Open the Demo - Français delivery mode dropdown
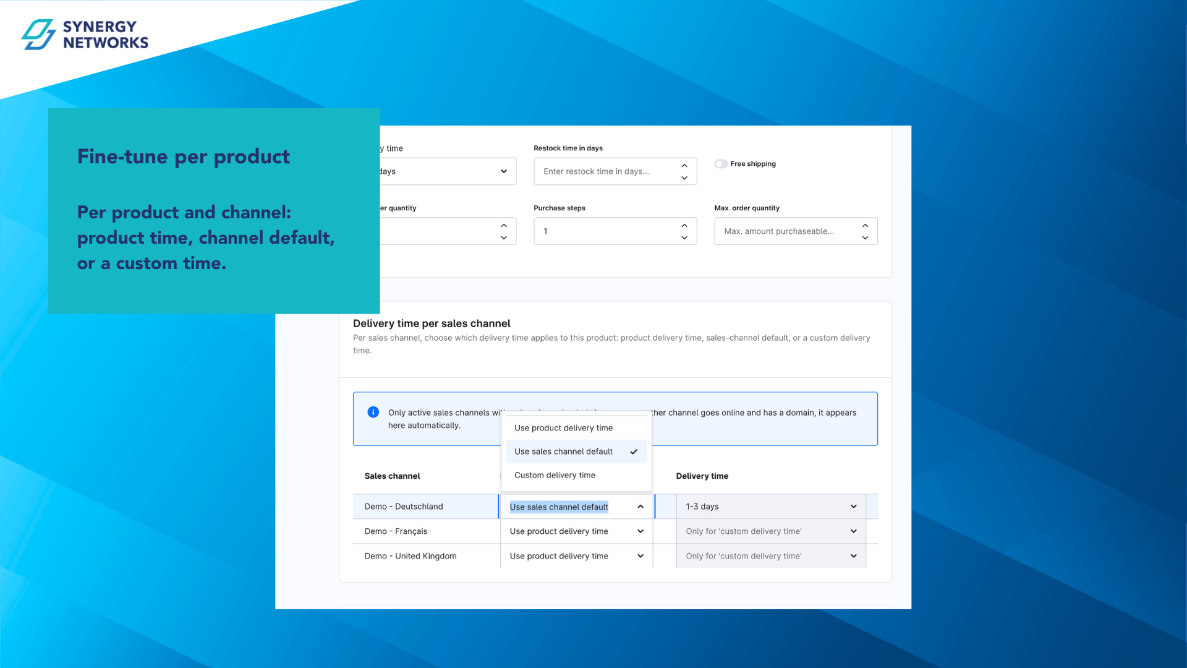The width and height of the screenshot is (1187, 668). click(x=576, y=531)
